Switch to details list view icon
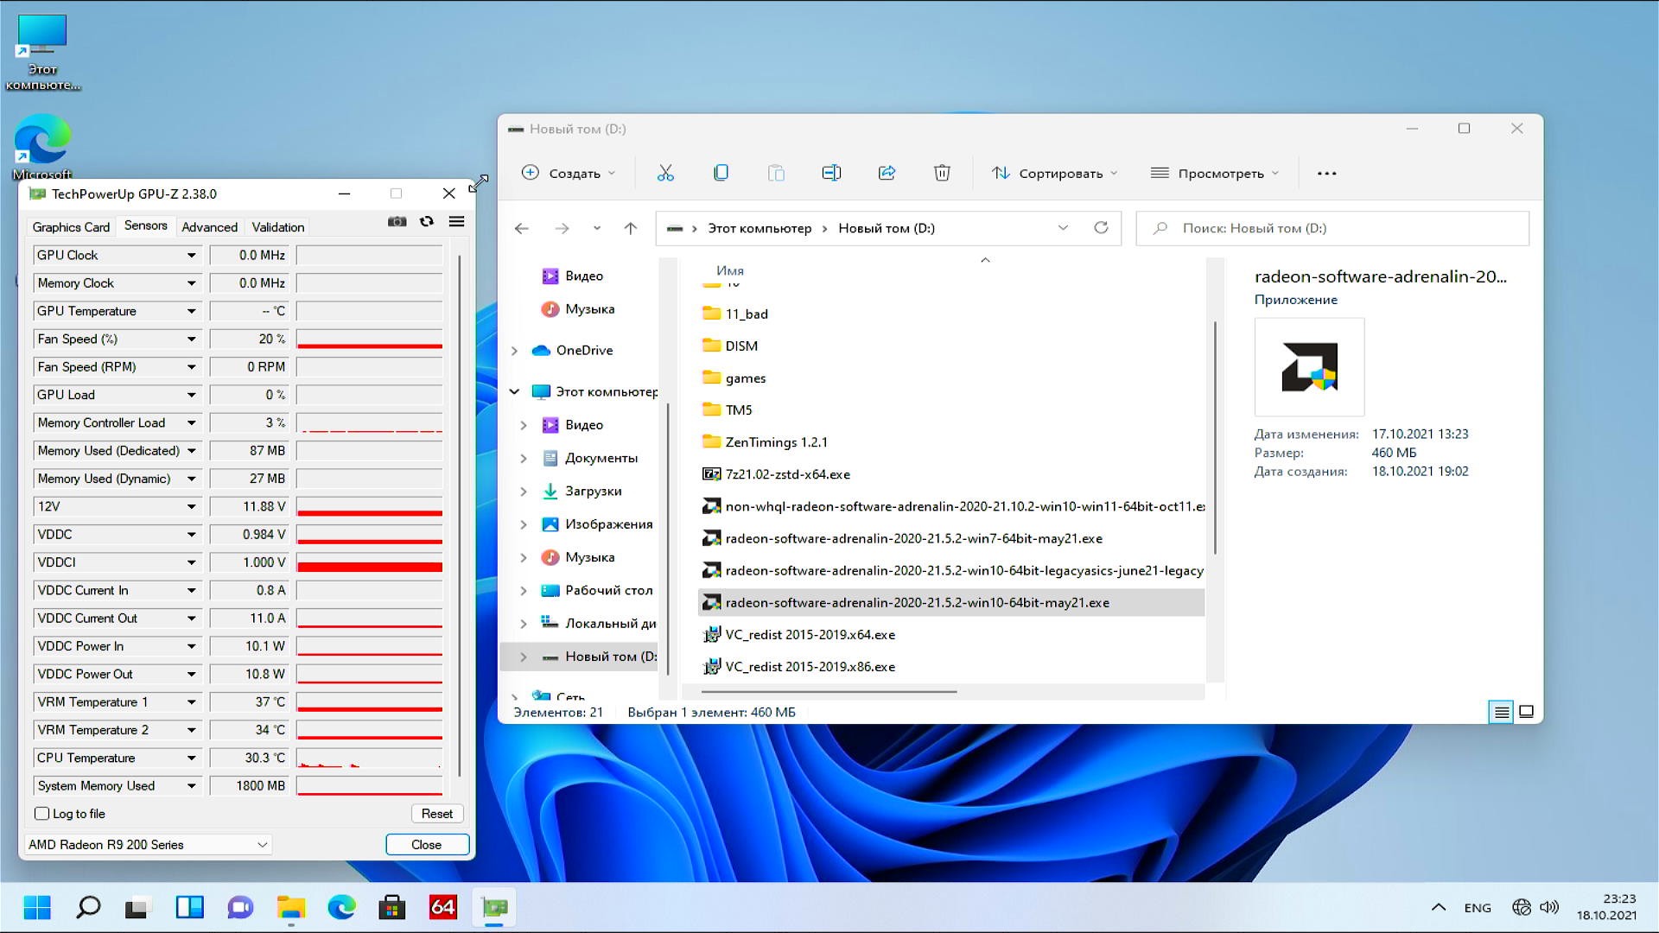Image resolution: width=1659 pixels, height=933 pixels. [x=1501, y=712]
